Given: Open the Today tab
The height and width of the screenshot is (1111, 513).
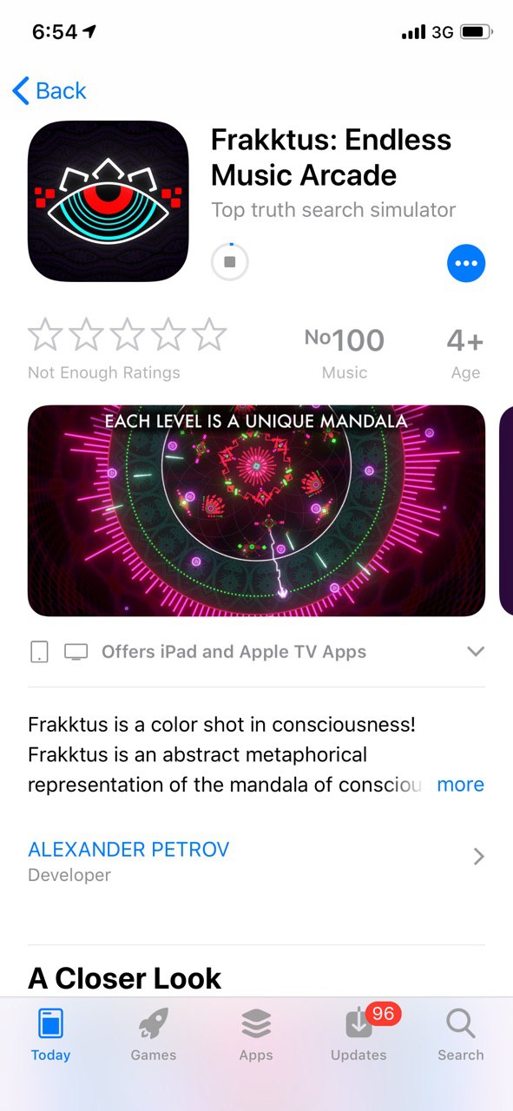Looking at the screenshot, I should [50, 1035].
